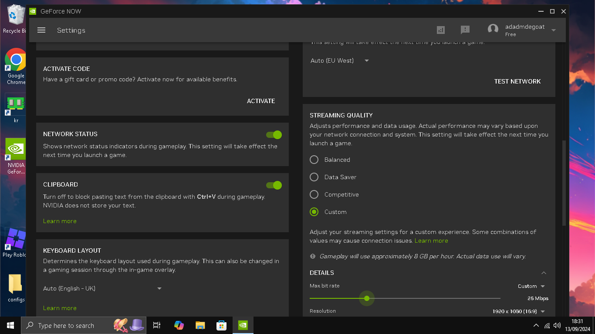Open the Max bit rate Custom dropdown
This screenshot has height=334, width=595.
(x=531, y=286)
